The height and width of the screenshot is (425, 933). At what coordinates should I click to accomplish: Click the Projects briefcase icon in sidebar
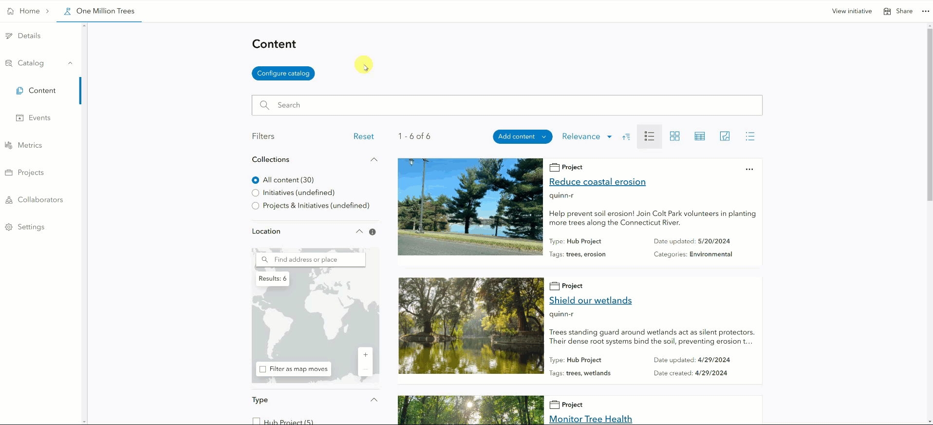pyautogui.click(x=9, y=173)
